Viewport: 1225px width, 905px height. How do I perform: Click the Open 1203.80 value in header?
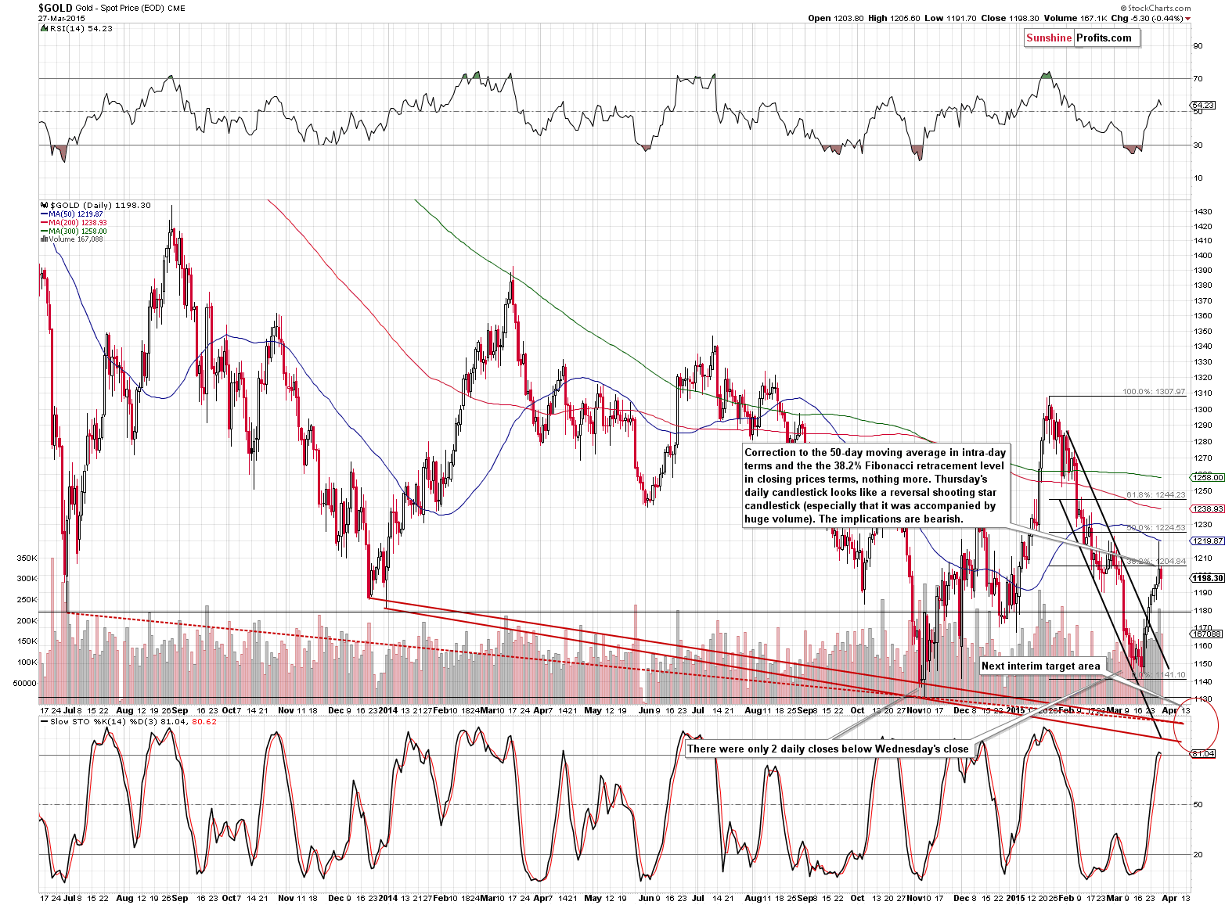point(836,18)
